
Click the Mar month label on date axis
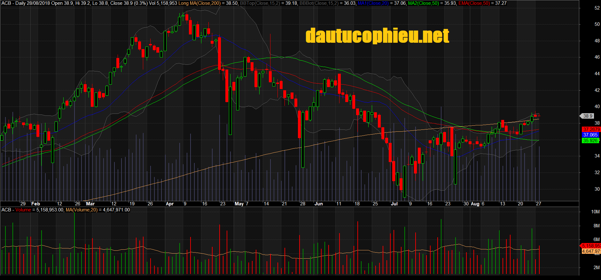(x=90, y=204)
